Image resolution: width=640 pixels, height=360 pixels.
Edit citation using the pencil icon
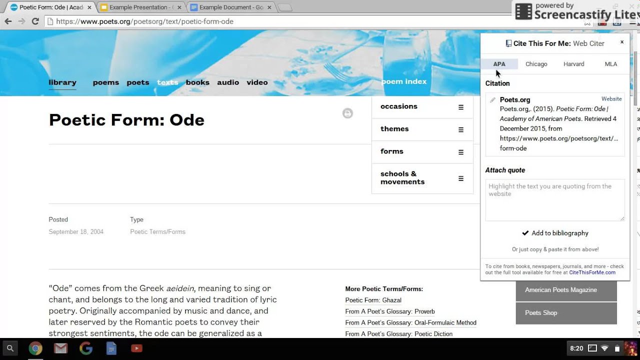click(x=492, y=100)
